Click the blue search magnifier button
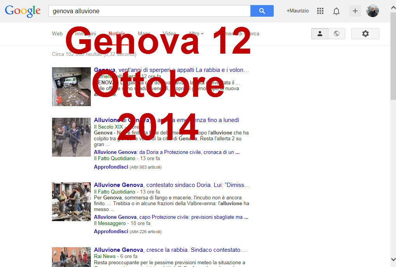The width and height of the screenshot is (396, 267). tap(262, 11)
